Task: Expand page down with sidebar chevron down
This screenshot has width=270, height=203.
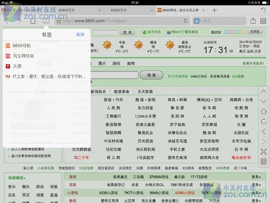Action: pos(264,101)
